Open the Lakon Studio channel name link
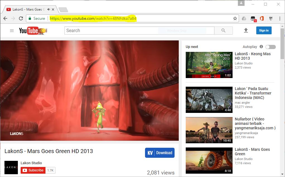Viewport: 285px width, 177px height. pyautogui.click(x=31, y=163)
